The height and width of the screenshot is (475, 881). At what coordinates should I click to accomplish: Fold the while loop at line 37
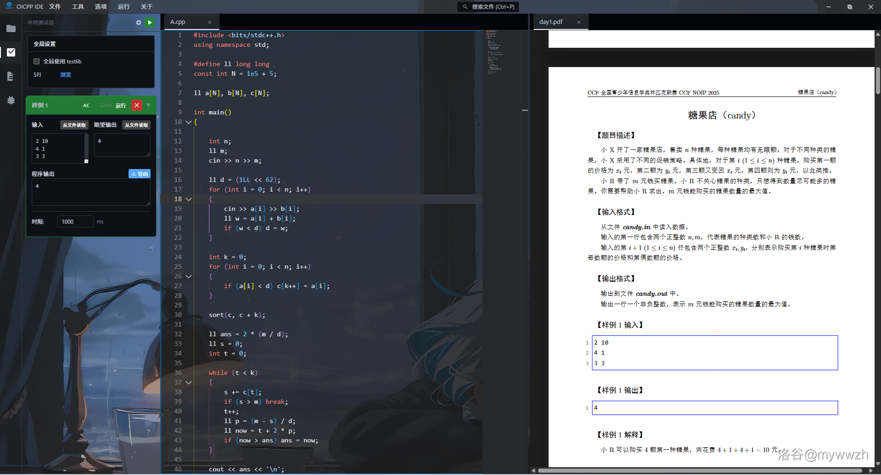[189, 383]
